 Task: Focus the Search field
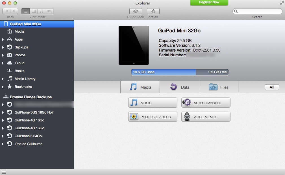click(x=257, y=11)
